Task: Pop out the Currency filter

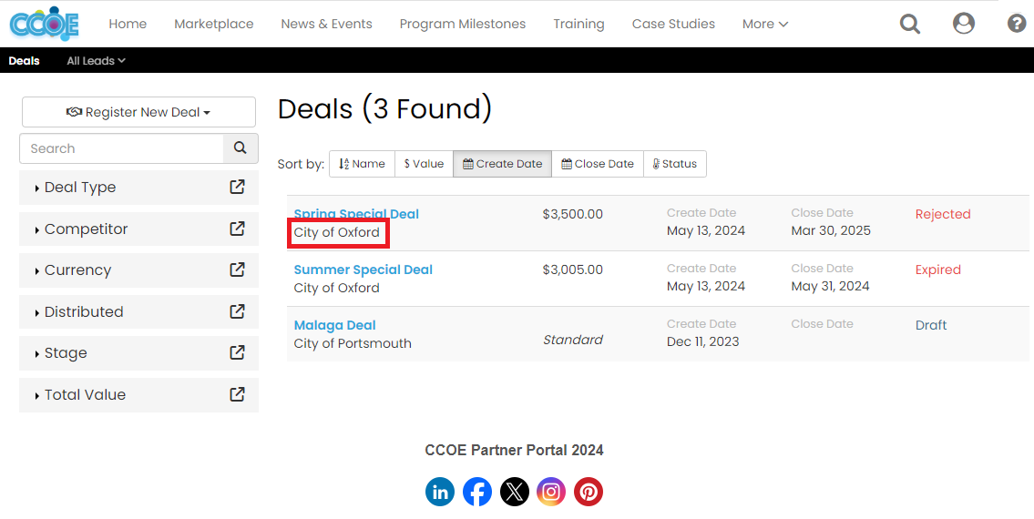Action: coord(238,270)
